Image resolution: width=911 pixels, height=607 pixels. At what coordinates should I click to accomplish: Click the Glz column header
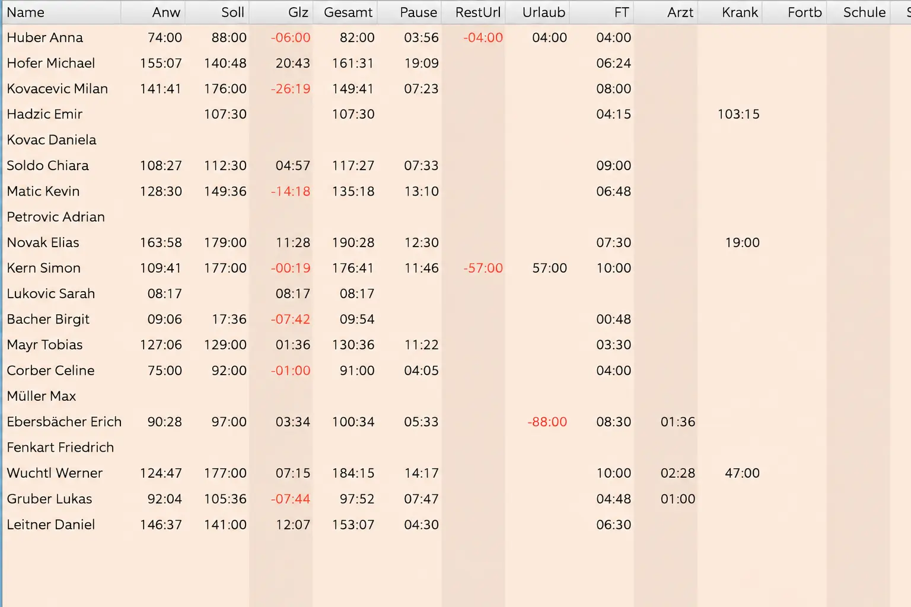(x=281, y=12)
